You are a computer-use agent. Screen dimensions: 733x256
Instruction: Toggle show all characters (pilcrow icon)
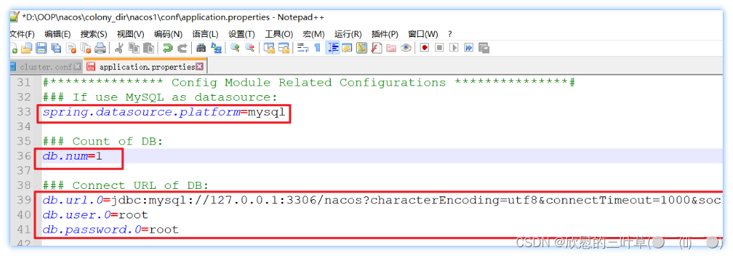tap(317, 48)
